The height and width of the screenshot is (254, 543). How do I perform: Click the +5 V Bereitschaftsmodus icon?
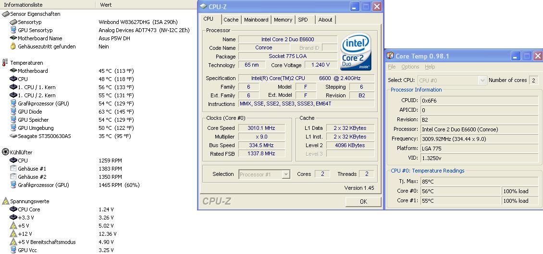[13, 242]
